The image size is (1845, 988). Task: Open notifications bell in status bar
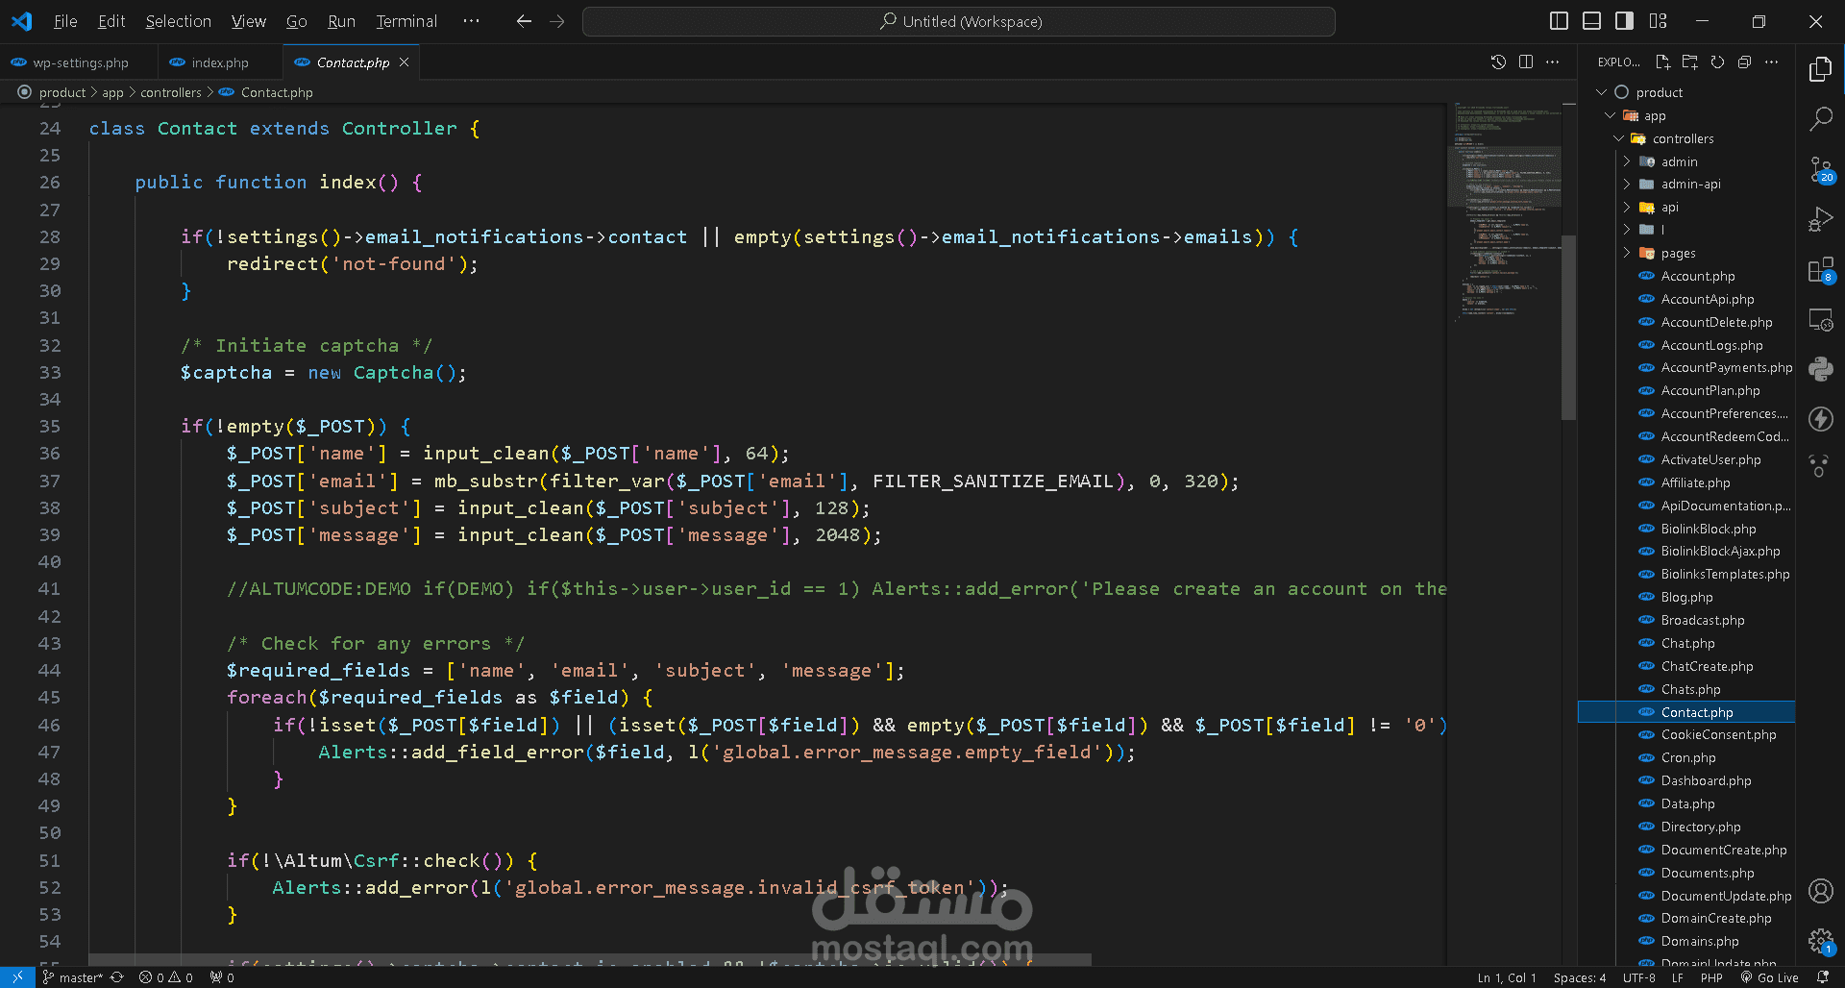(1823, 977)
